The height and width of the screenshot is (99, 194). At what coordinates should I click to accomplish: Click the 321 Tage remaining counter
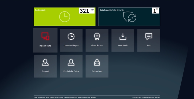coord(87,11)
